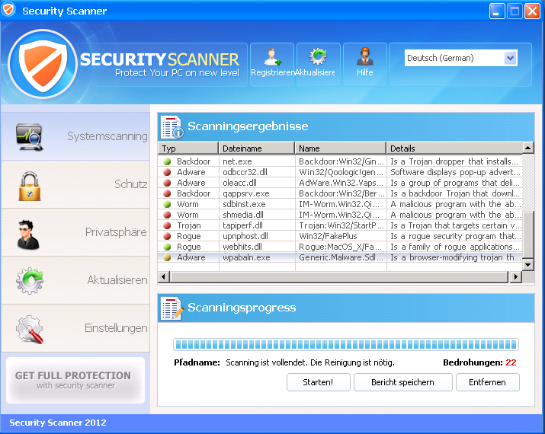Click results horizontal scrollbar thumb
This screenshot has width=545, height=434.
tap(339, 276)
